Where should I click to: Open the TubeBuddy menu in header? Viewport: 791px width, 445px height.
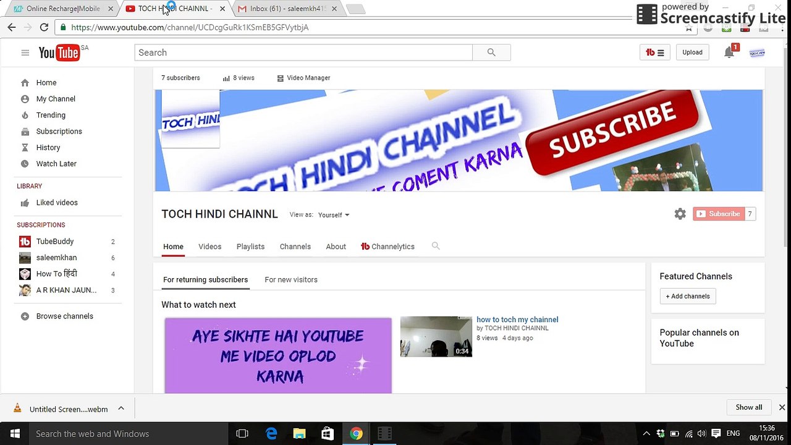654,53
